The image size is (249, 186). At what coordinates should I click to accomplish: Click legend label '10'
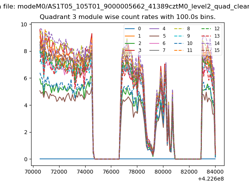click(189, 43)
